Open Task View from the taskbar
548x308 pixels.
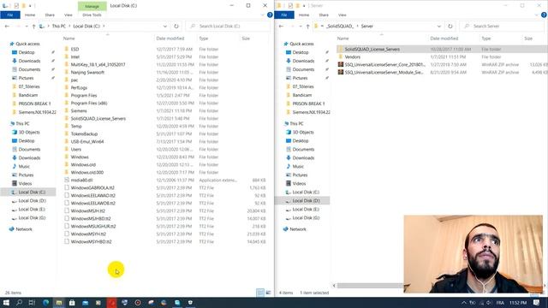pos(32,303)
